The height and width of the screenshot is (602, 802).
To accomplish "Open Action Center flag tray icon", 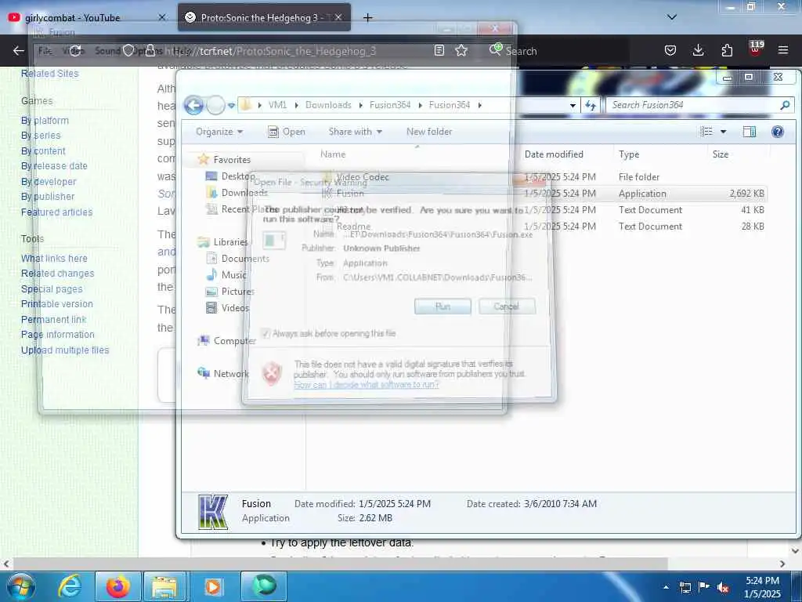I will (704, 587).
